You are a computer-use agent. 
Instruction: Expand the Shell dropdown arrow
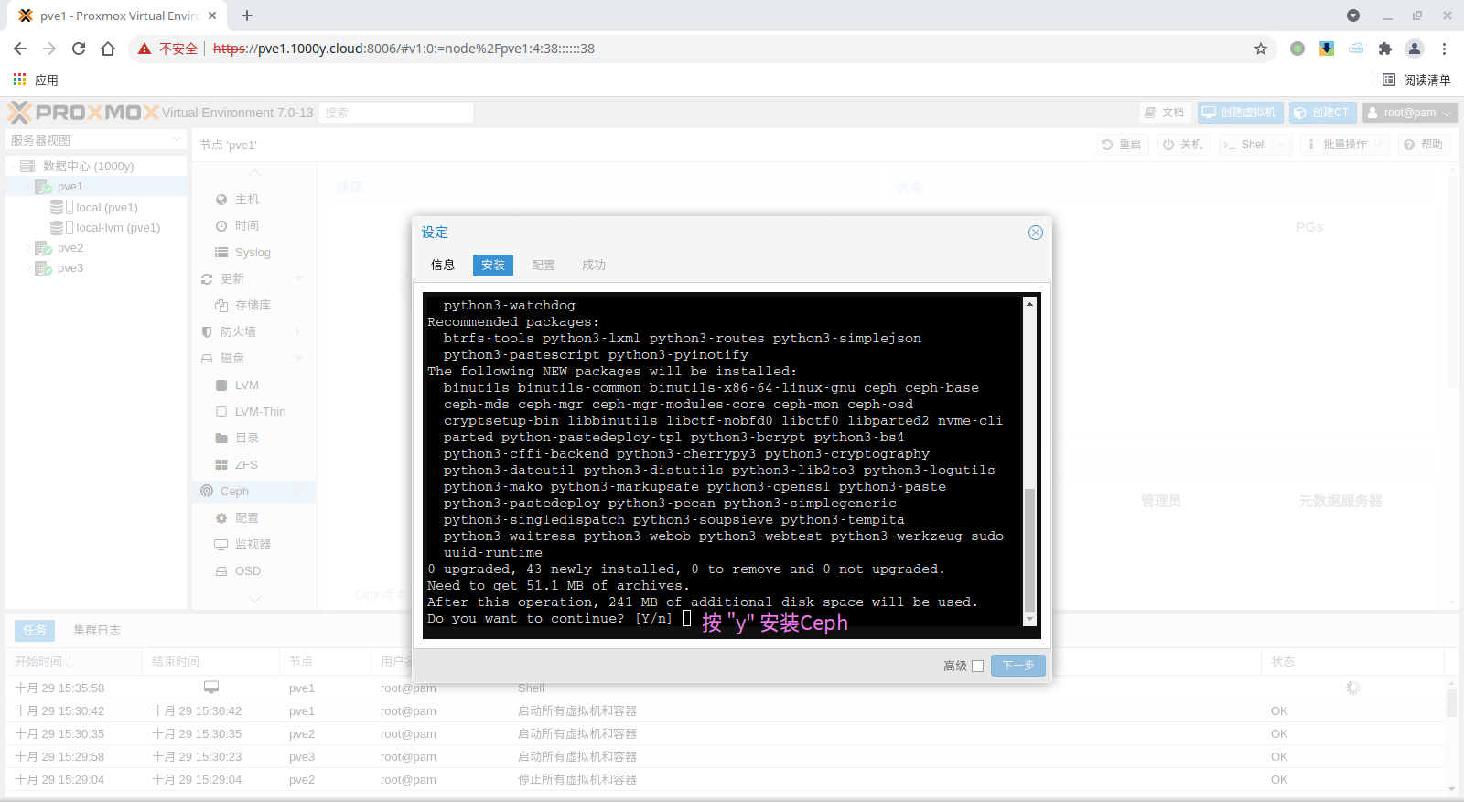[x=1281, y=145]
